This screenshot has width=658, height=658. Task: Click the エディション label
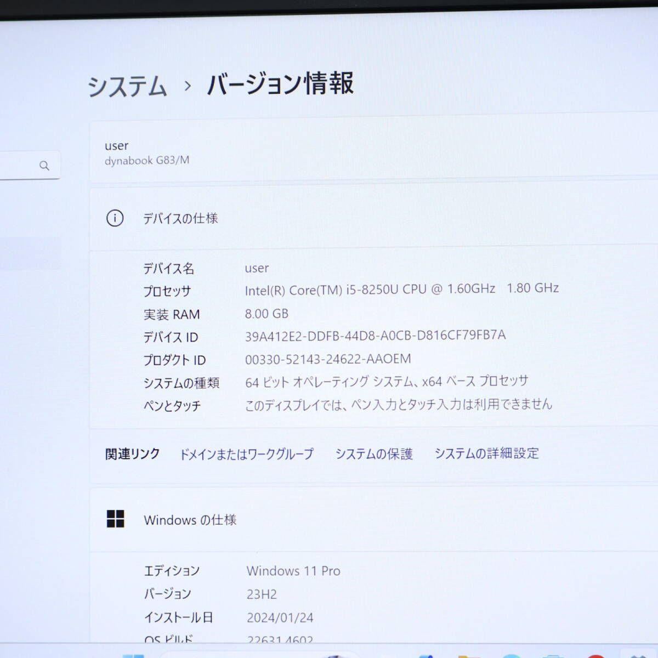click(172, 571)
